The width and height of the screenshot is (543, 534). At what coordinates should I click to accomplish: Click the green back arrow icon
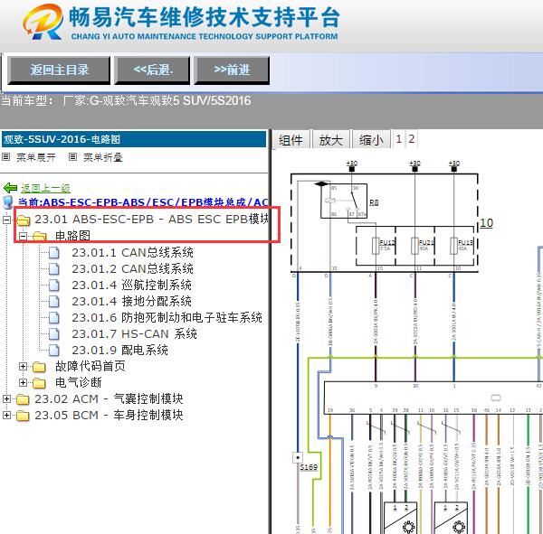pyautogui.click(x=10, y=188)
